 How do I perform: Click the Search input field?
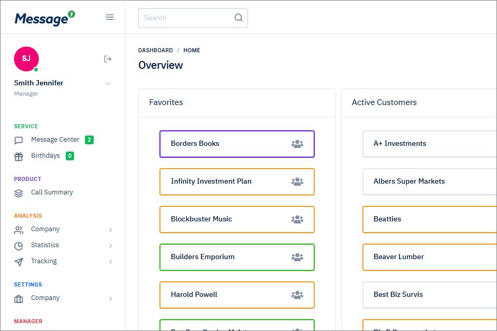(186, 18)
